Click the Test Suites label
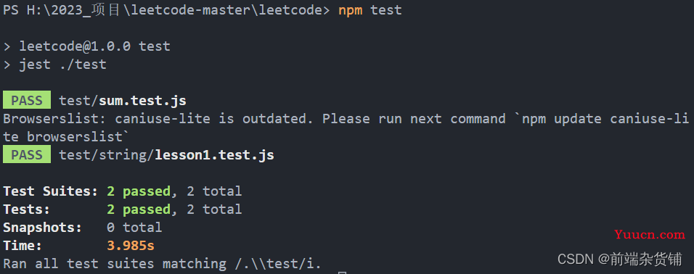The height and width of the screenshot is (274, 694). [51, 191]
